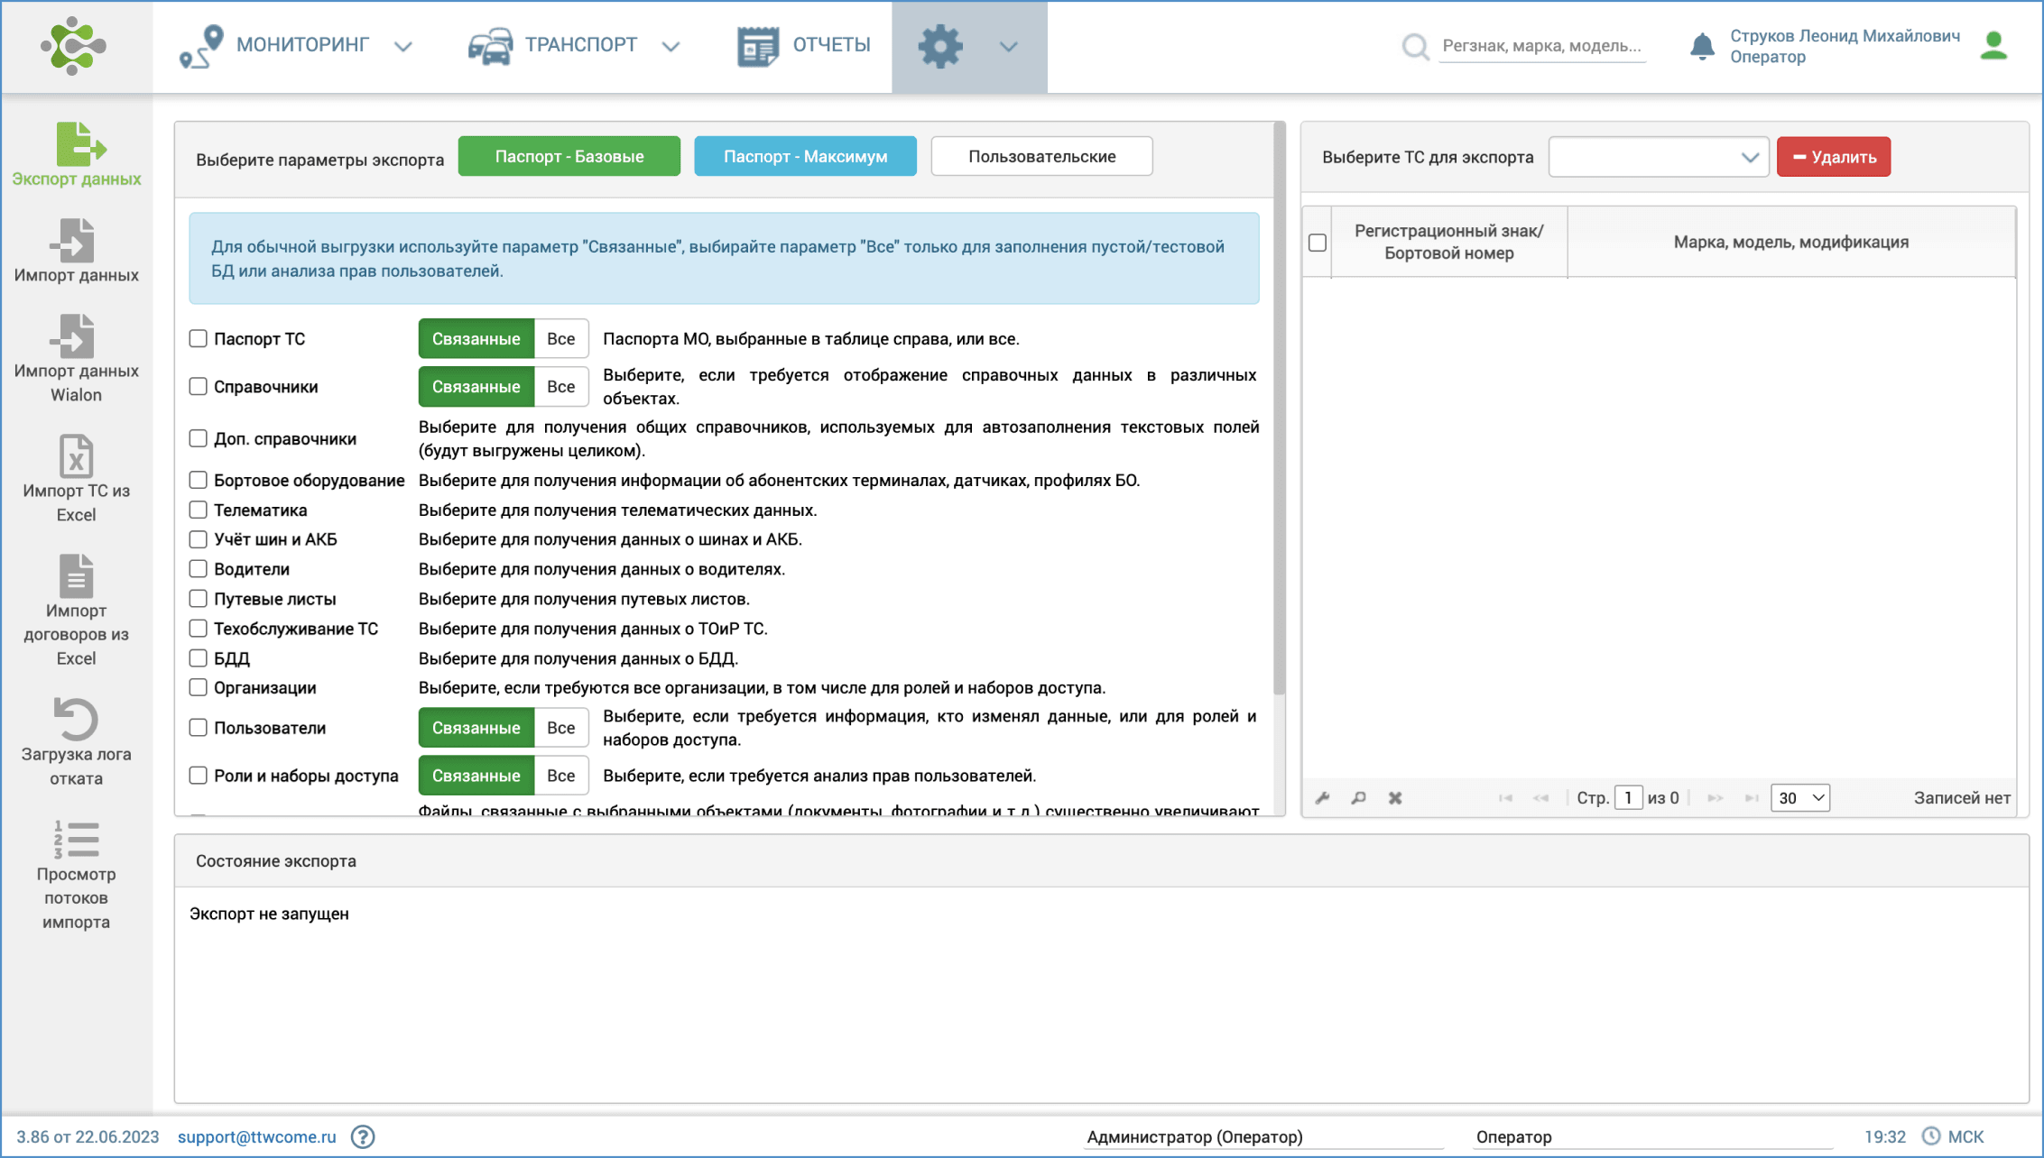This screenshot has height=1158, width=2044.
Task: Enable the Телематика checkbox
Action: click(198, 510)
